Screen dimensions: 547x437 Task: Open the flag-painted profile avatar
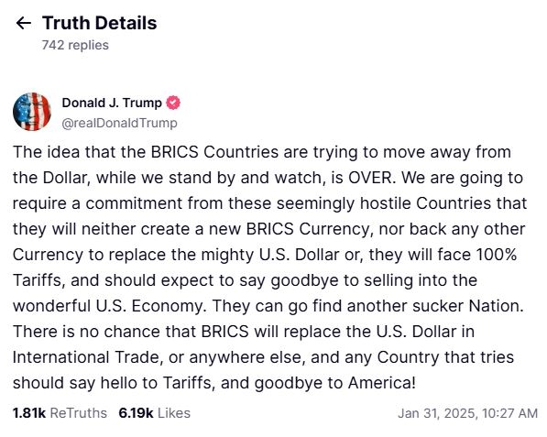[x=32, y=112]
